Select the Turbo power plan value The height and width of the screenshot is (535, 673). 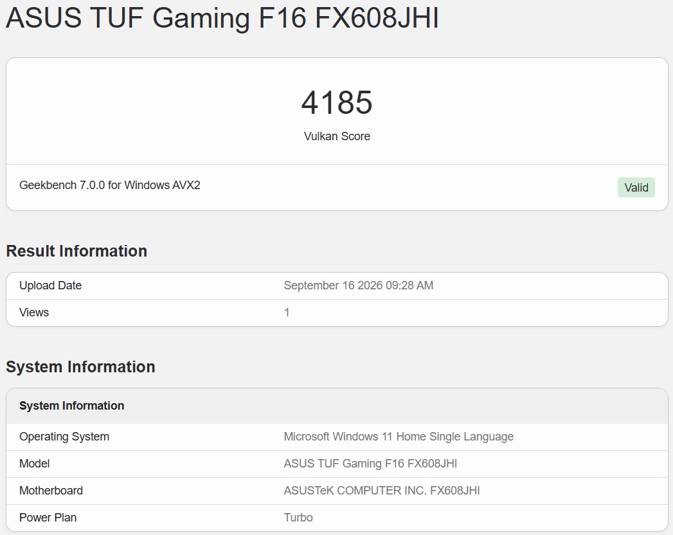point(298,518)
